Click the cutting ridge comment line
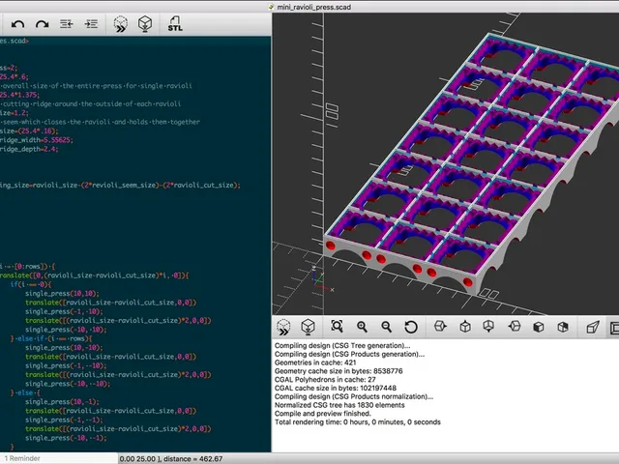619x464 pixels. (x=90, y=103)
